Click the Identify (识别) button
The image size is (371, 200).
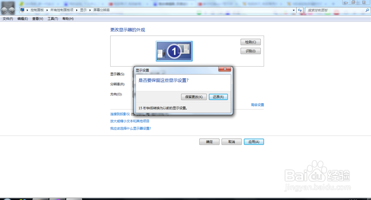(250, 51)
